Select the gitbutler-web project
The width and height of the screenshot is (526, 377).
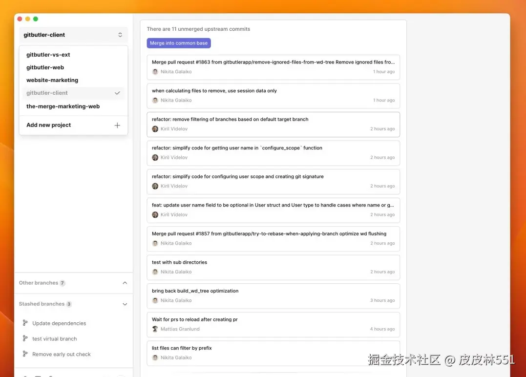pos(45,67)
